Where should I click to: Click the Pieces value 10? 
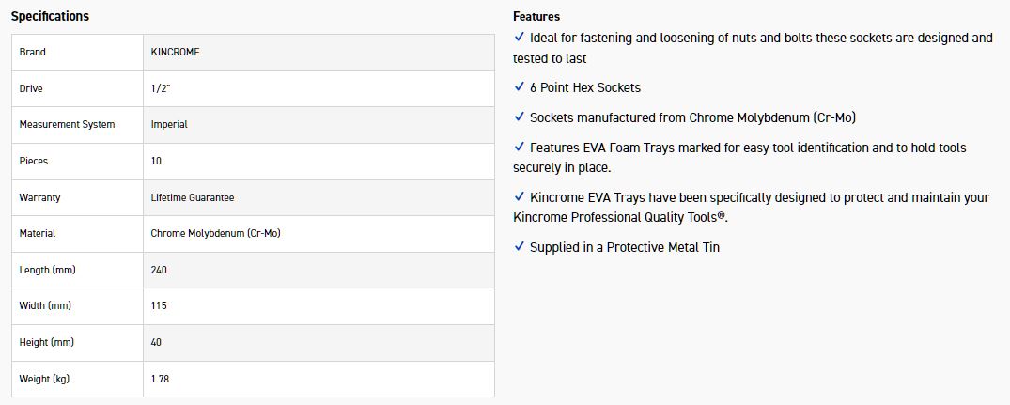[x=156, y=161]
